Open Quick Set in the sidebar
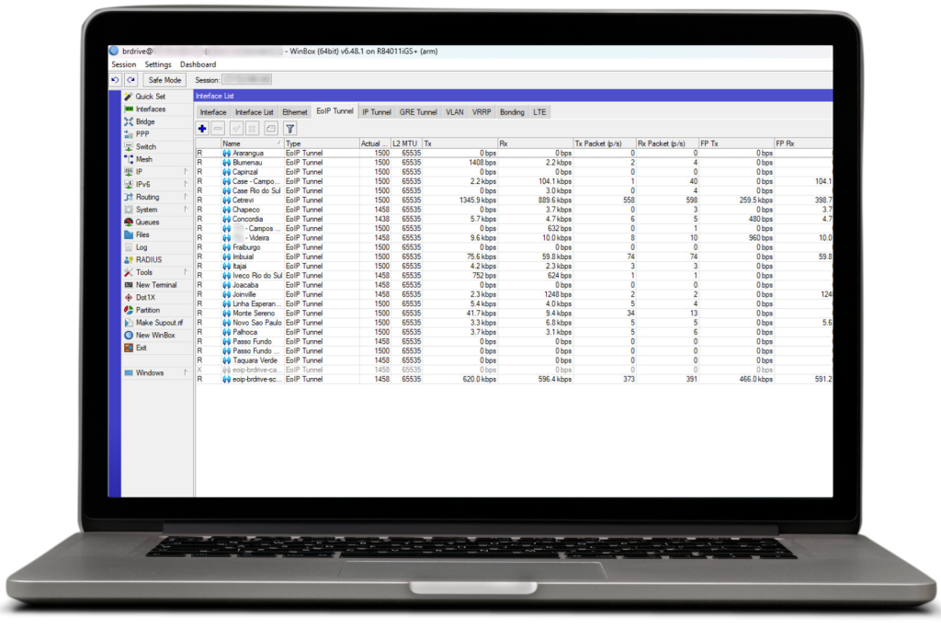941x628 pixels. pyautogui.click(x=150, y=96)
